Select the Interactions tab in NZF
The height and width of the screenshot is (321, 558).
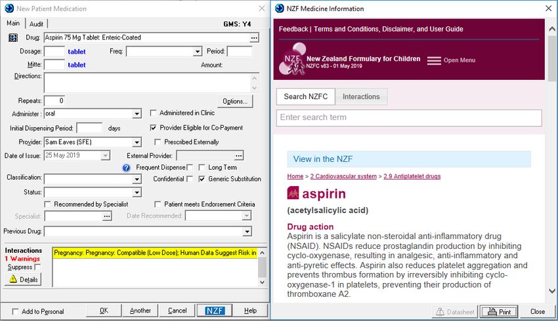click(361, 96)
